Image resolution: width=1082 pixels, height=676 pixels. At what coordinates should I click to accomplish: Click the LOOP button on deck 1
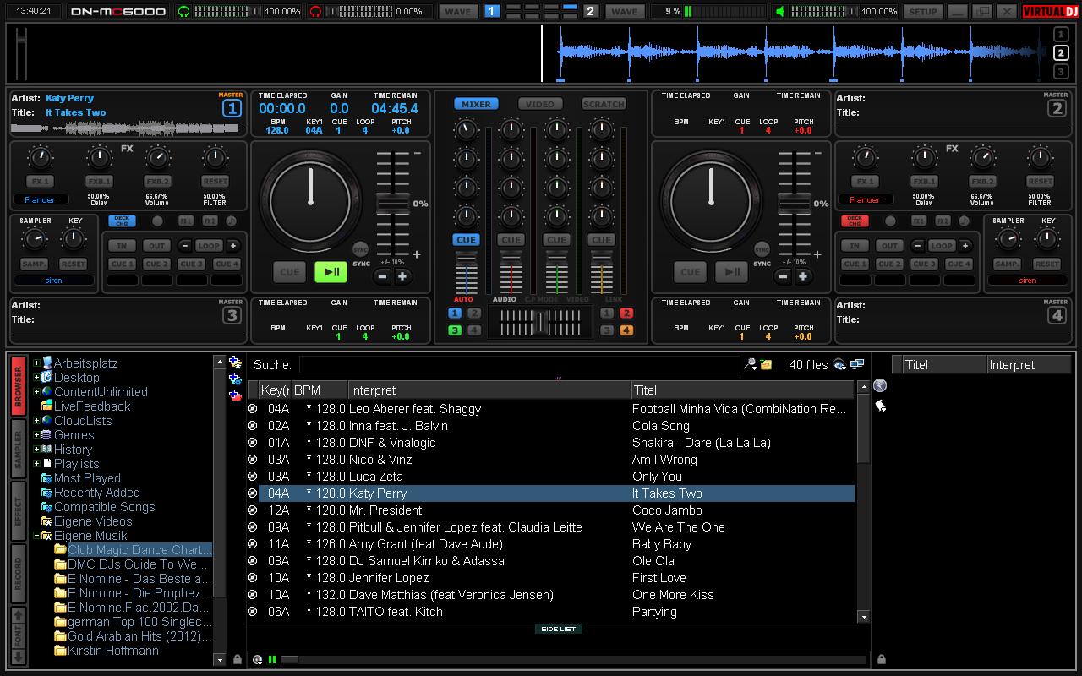click(209, 246)
